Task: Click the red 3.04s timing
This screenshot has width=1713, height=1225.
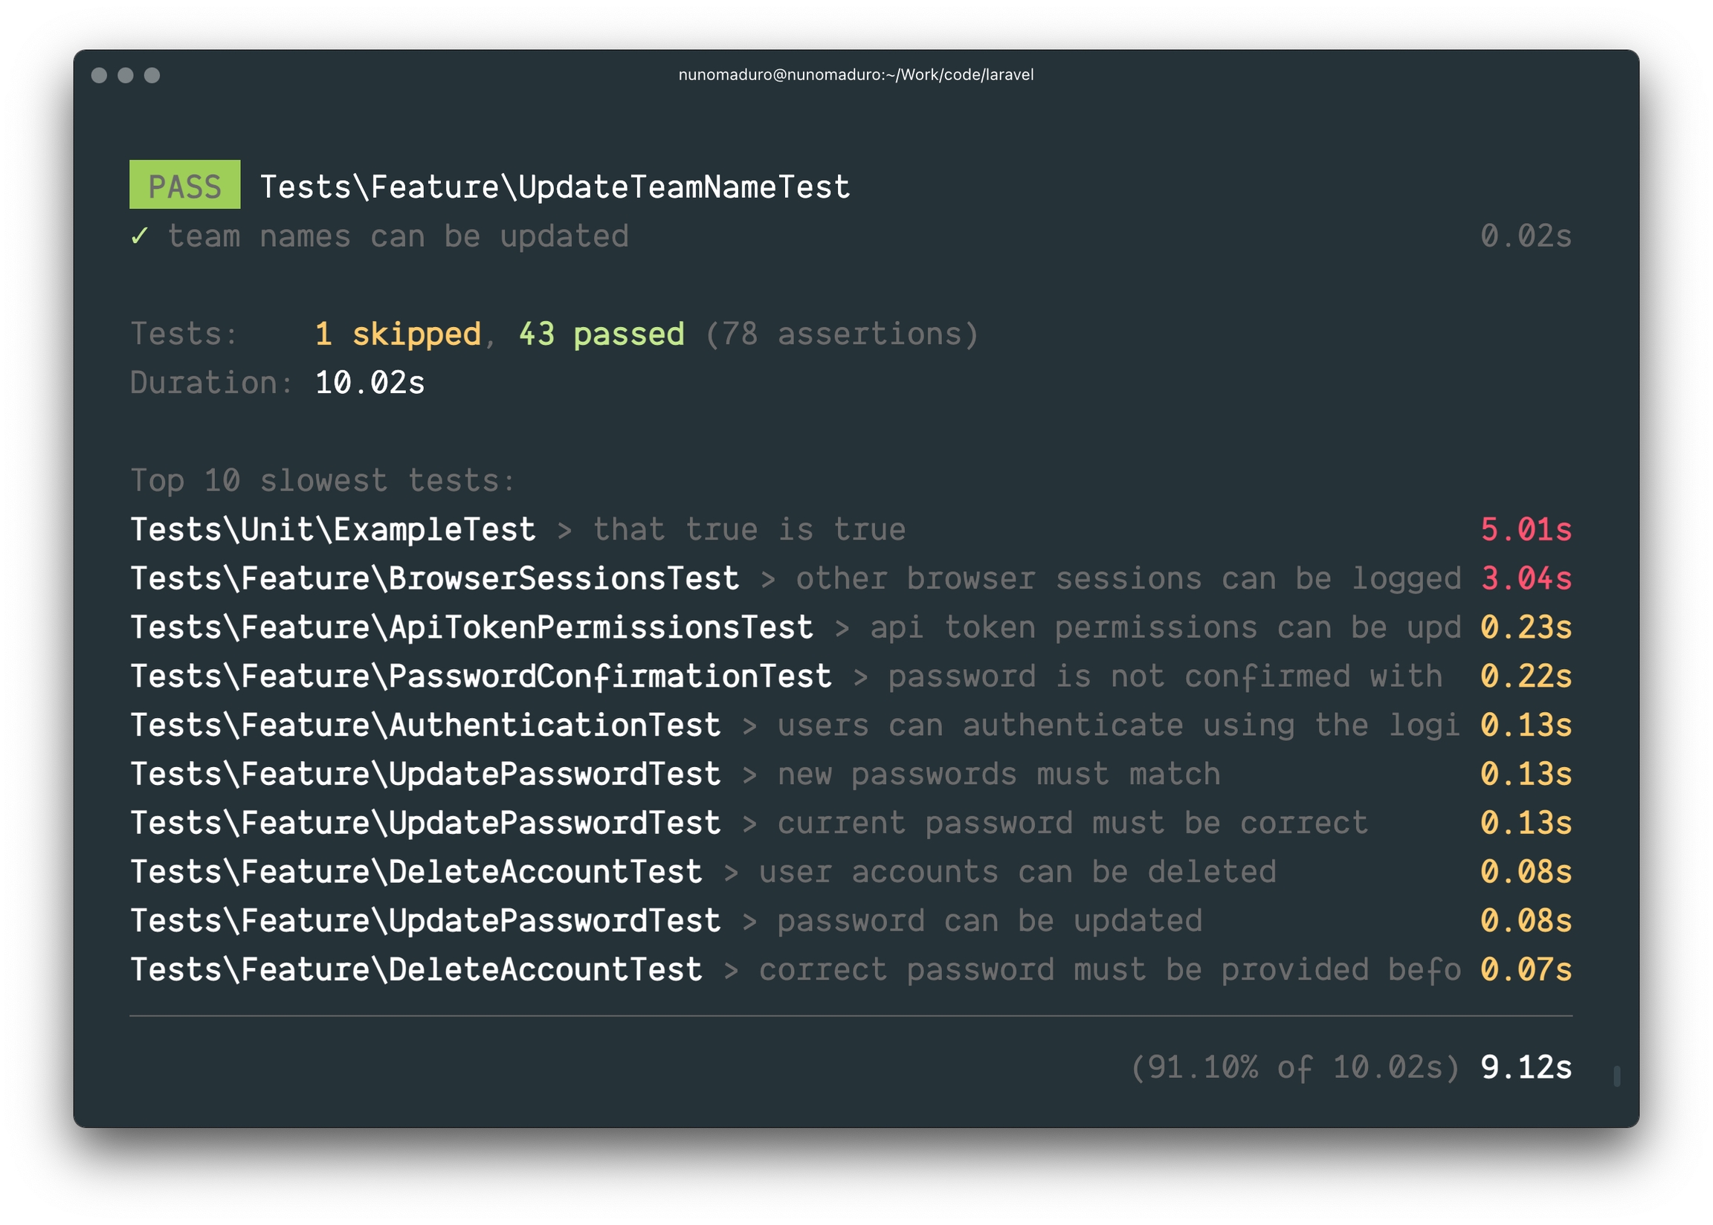Action: tap(1525, 578)
